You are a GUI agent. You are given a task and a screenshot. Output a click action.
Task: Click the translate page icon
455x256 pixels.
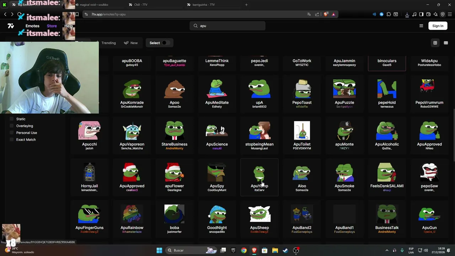[x=309, y=14]
